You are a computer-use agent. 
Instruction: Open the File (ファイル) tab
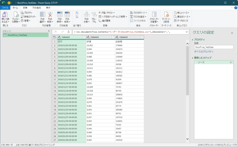pyautogui.click(x=5, y=8)
